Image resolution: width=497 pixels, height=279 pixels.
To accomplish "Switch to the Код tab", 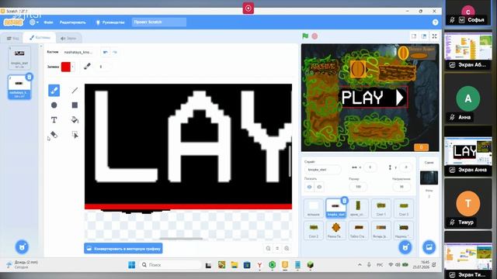I will (13, 38).
